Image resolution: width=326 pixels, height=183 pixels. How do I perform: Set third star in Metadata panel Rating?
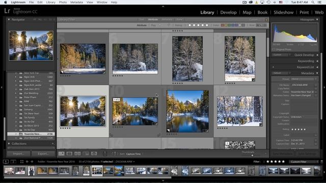click(x=299, y=129)
